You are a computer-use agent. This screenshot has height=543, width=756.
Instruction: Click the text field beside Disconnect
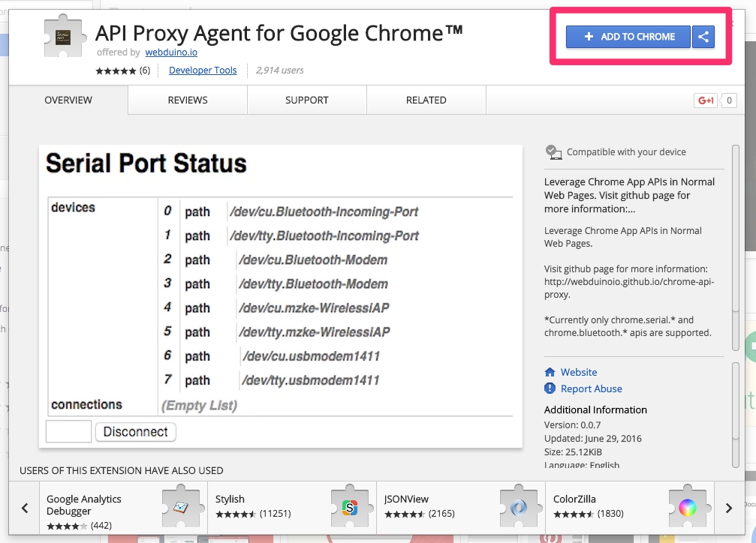click(x=68, y=431)
